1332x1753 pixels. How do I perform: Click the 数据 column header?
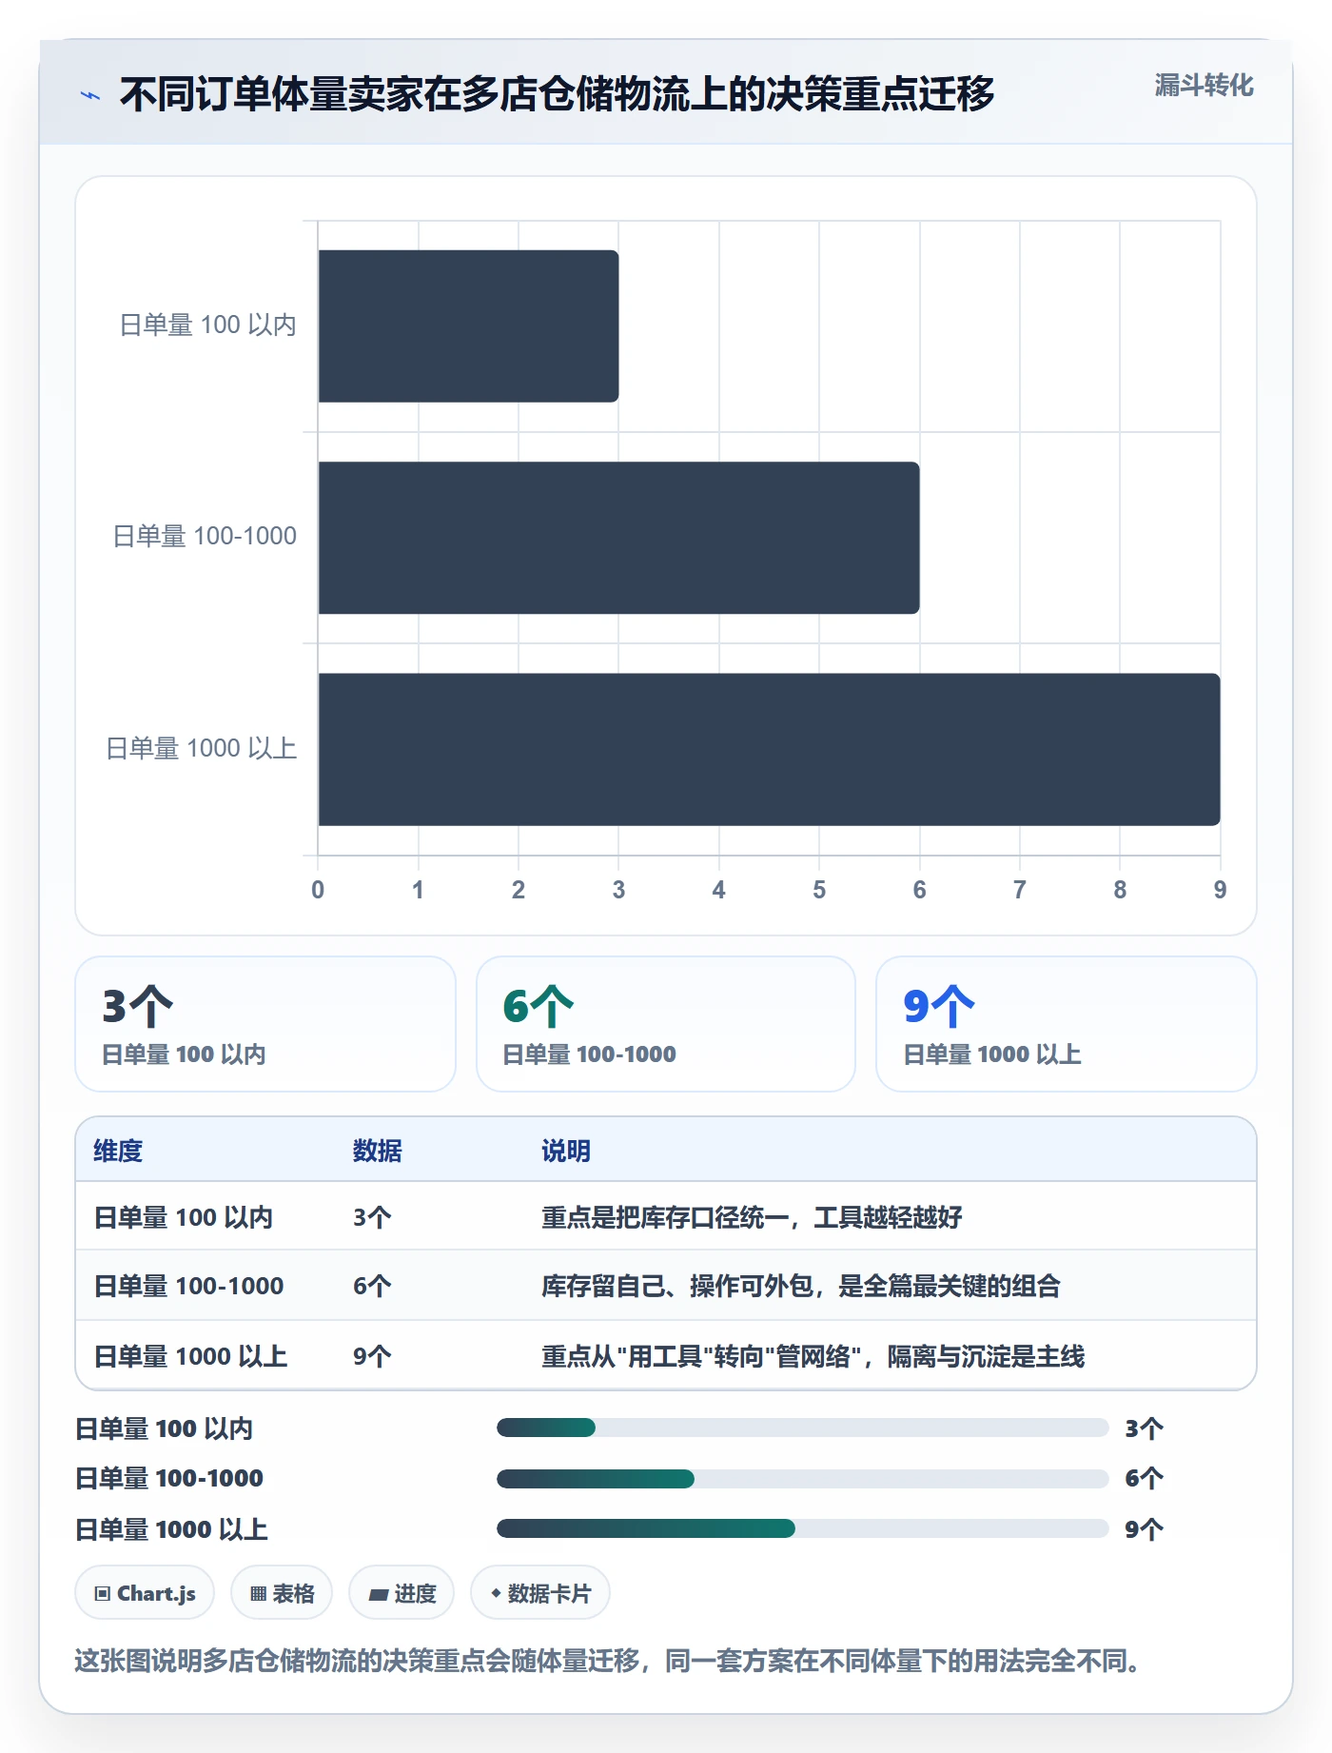[x=377, y=1151]
